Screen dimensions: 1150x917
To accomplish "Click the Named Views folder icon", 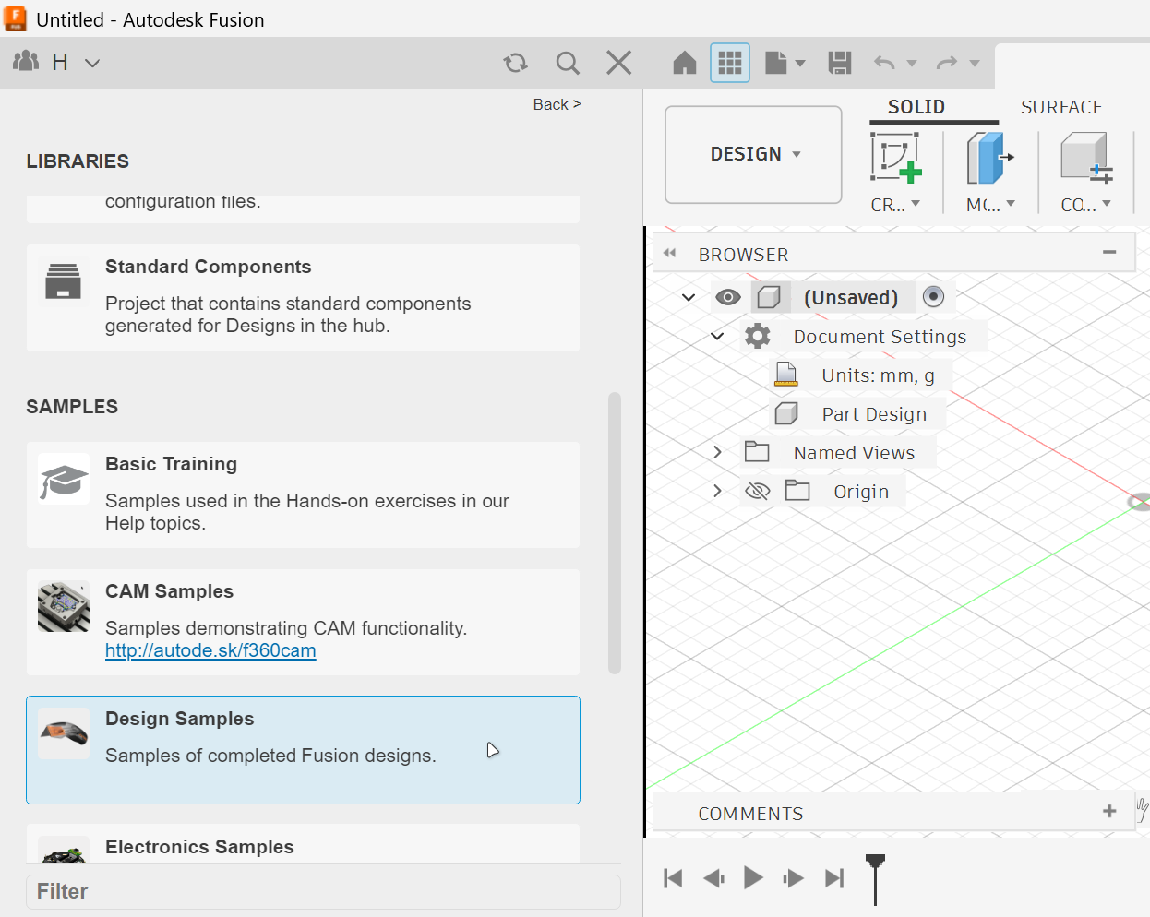I will (757, 451).
